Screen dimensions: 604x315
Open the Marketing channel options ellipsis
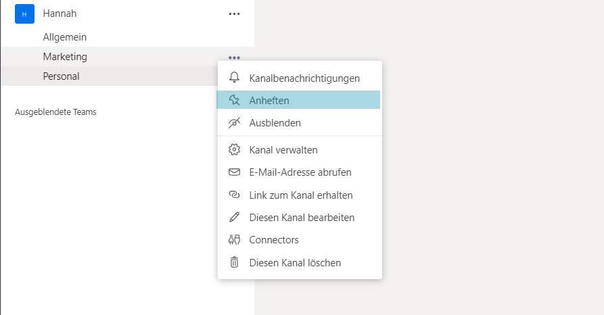(234, 57)
